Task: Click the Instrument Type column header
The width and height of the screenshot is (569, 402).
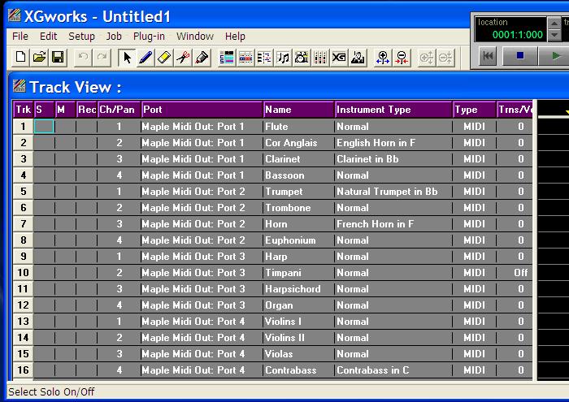Action: click(x=393, y=110)
